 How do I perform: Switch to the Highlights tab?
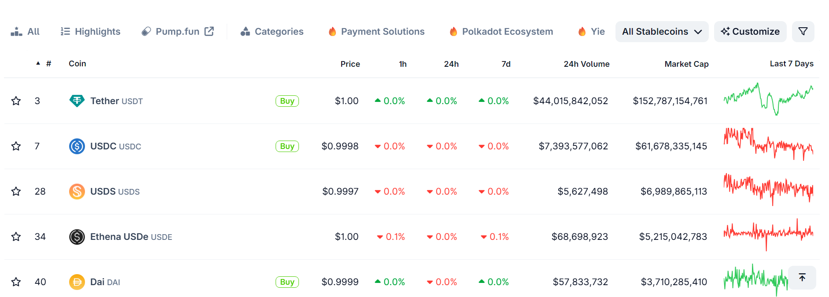[x=91, y=32]
